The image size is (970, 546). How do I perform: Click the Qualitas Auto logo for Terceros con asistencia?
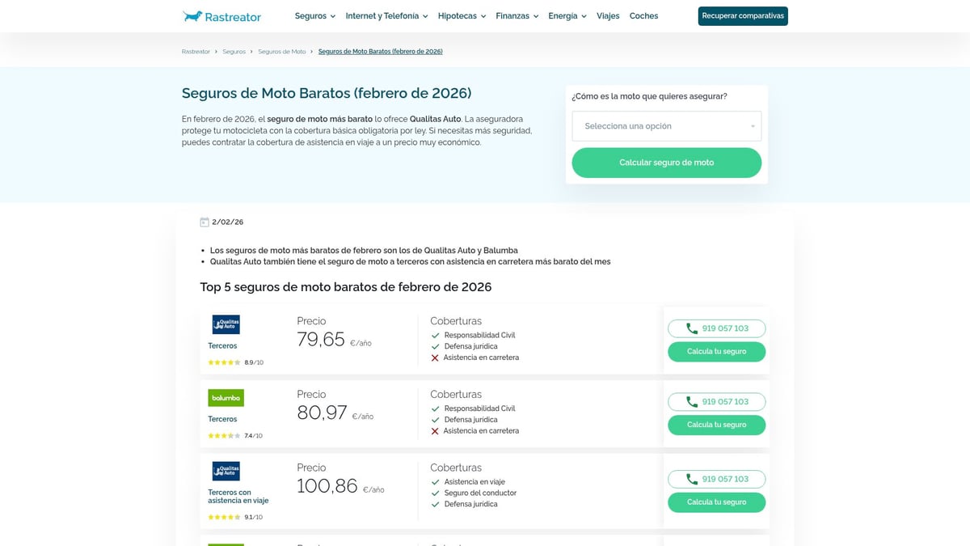(x=226, y=470)
